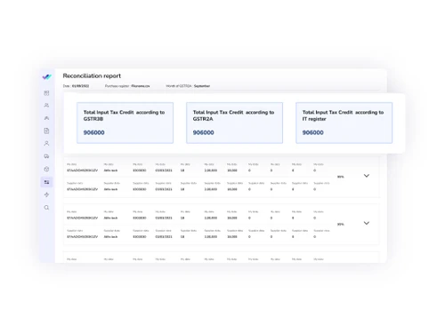The width and height of the screenshot is (445, 333).
Task: Open the contacts icon with two people
Action: pyautogui.click(x=46, y=105)
